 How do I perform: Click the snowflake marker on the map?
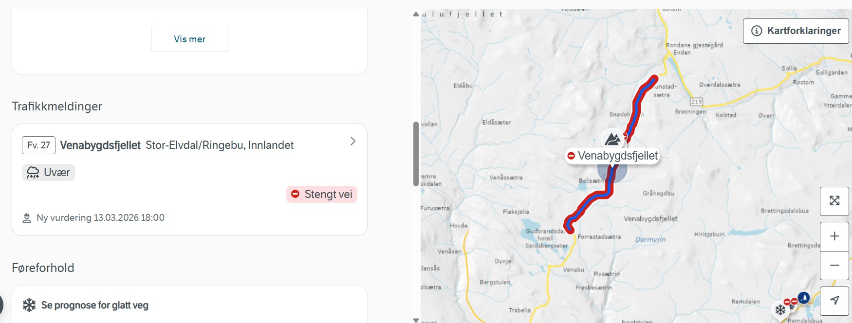780,310
